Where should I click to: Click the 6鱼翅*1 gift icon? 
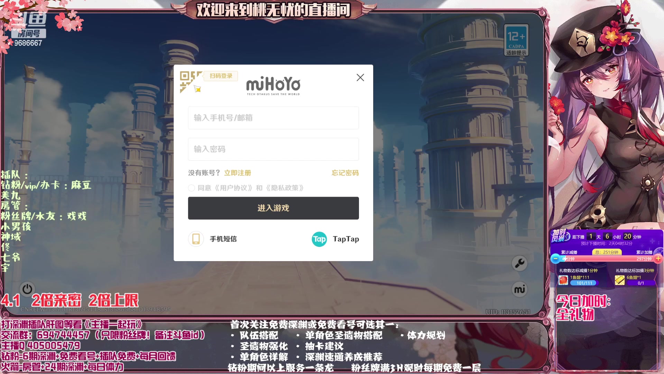point(620,280)
